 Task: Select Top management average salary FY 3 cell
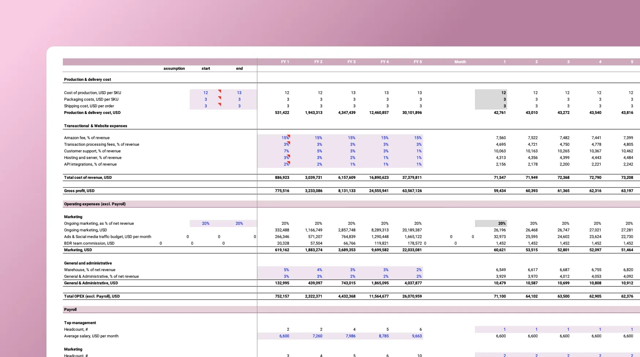pos(350,336)
